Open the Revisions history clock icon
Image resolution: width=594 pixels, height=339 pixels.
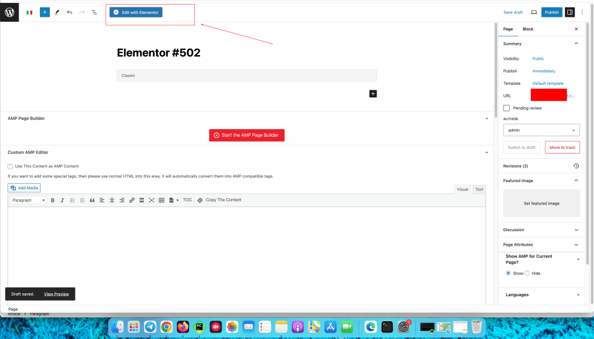coord(576,166)
